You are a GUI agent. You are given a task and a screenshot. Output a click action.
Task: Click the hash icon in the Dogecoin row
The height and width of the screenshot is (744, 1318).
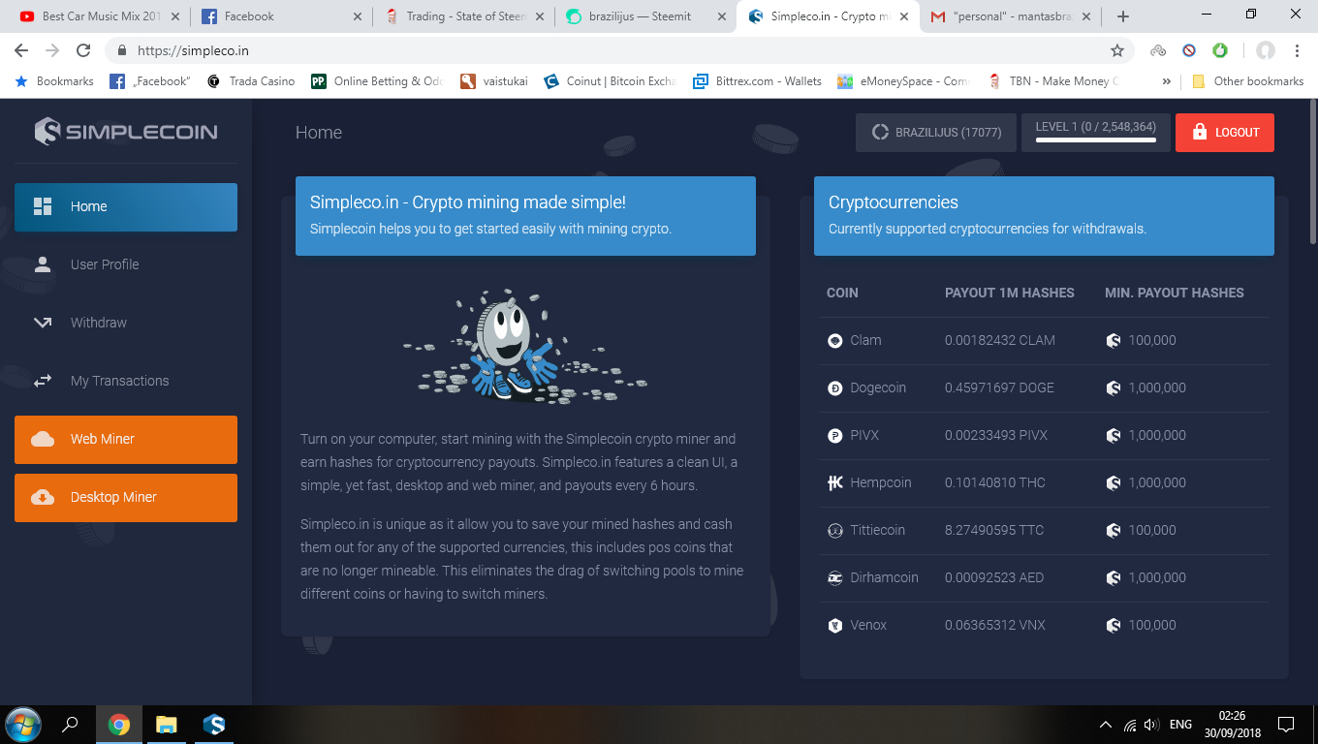coord(1114,387)
